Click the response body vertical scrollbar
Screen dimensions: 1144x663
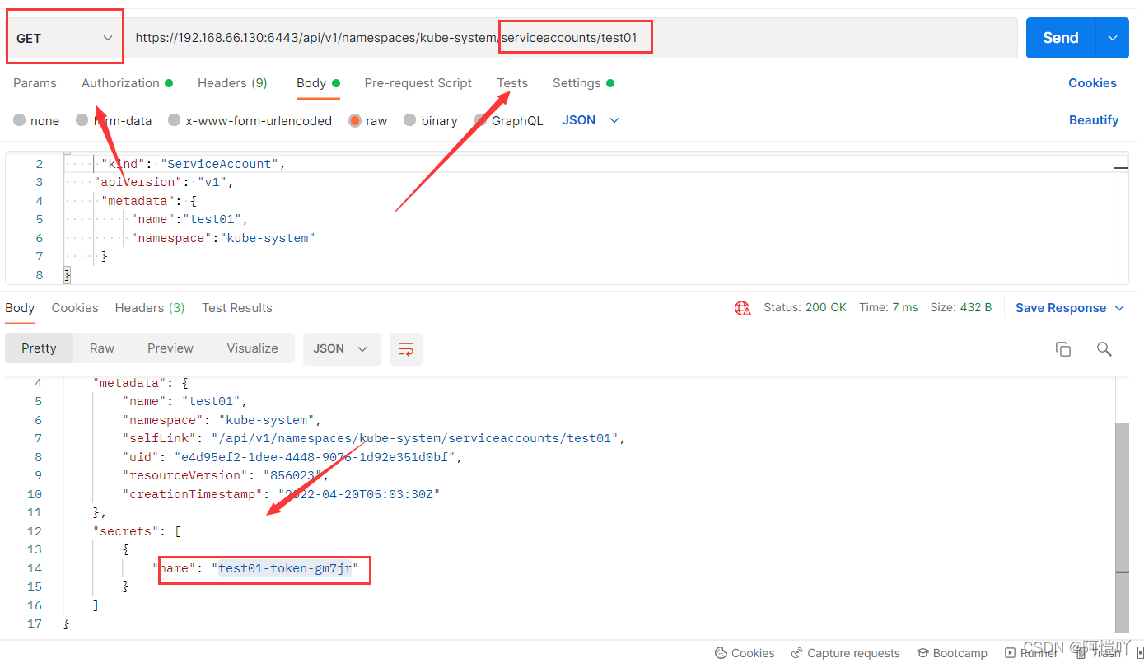tap(1122, 527)
